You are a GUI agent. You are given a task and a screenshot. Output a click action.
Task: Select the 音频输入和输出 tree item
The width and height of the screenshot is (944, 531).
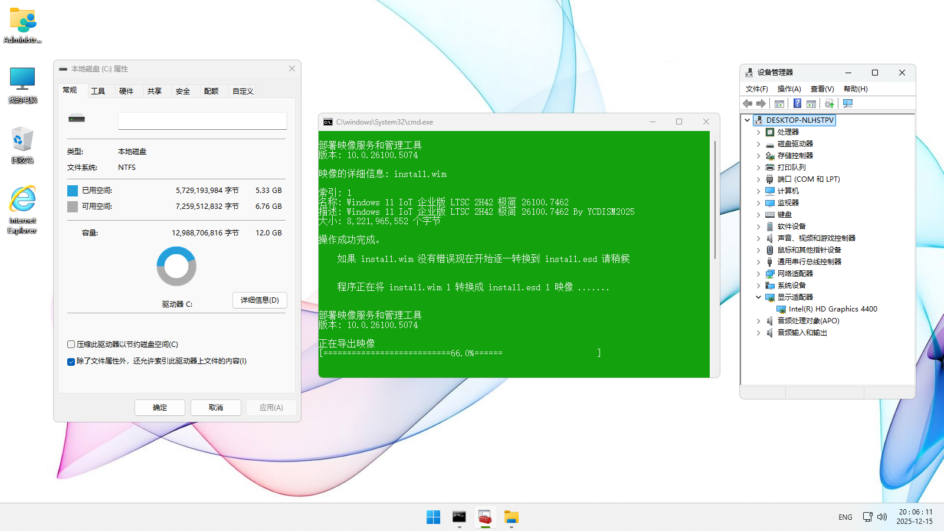802,333
